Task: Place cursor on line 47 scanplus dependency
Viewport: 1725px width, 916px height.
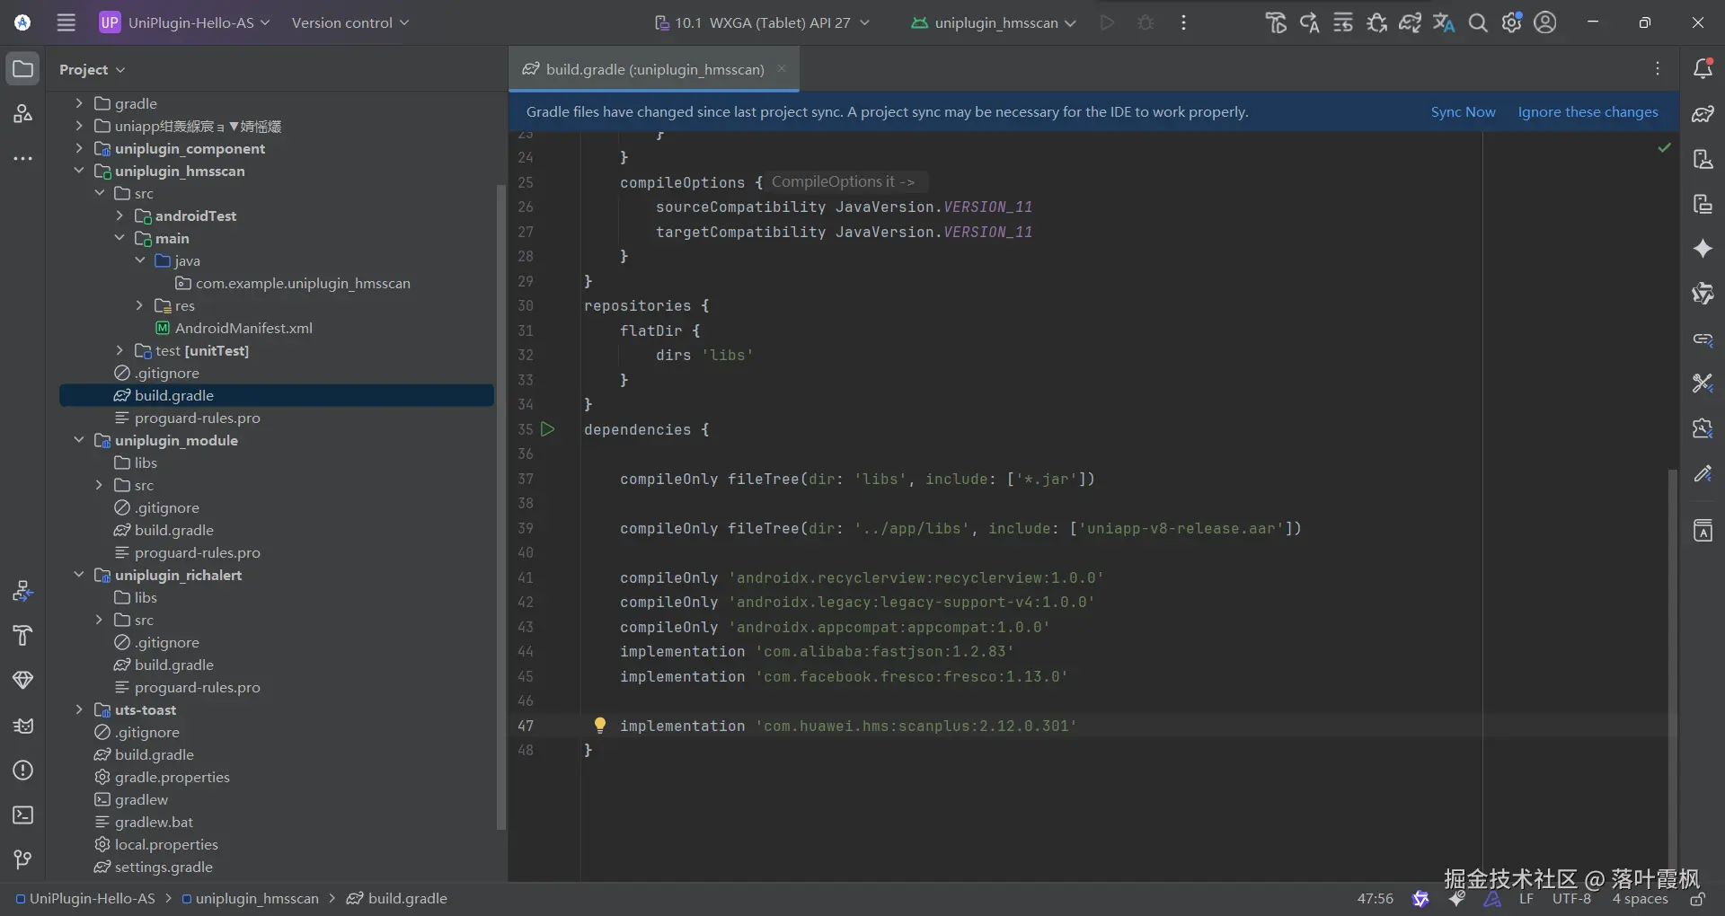Action: 848,726
